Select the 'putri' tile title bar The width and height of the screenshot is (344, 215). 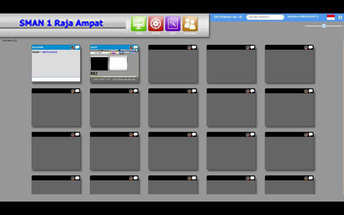click(x=114, y=47)
